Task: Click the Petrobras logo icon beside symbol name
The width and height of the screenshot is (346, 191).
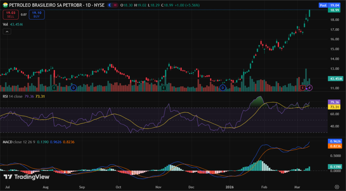Action: pos(5,5)
